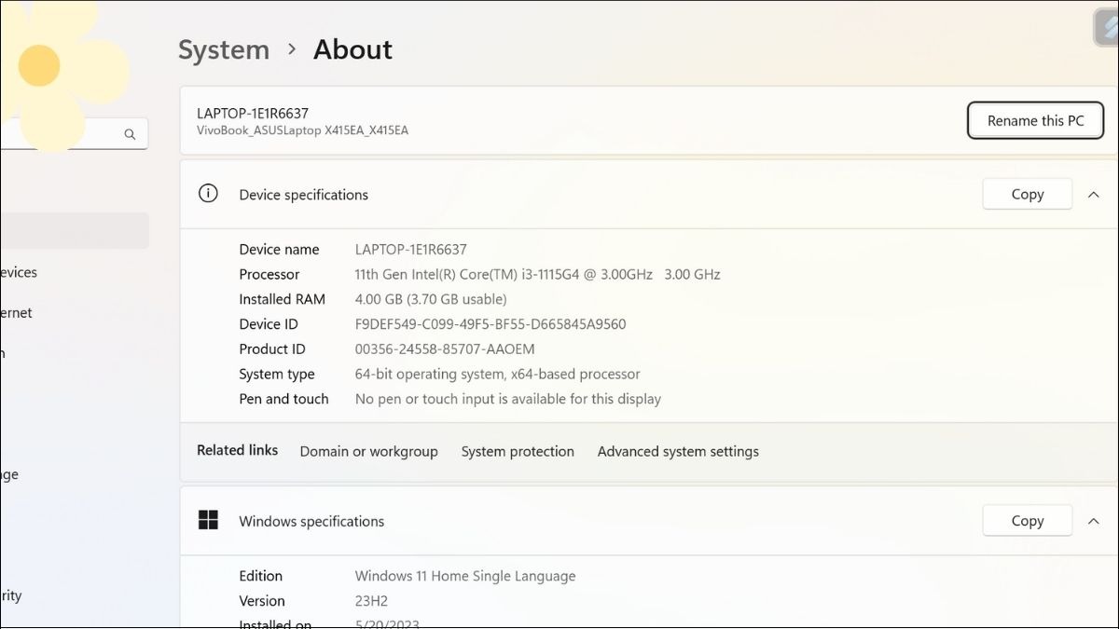Open Advanced system settings link

(x=678, y=451)
